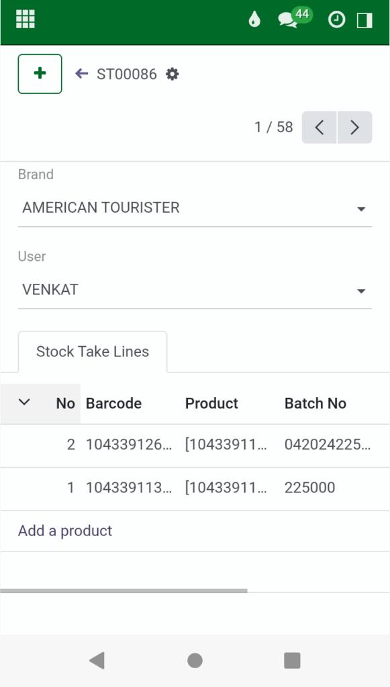Switch to the Stock Take Lines tab

tap(92, 351)
